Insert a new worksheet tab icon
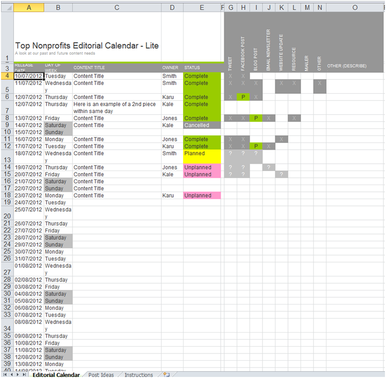This screenshot has width=386, height=378. (167, 374)
